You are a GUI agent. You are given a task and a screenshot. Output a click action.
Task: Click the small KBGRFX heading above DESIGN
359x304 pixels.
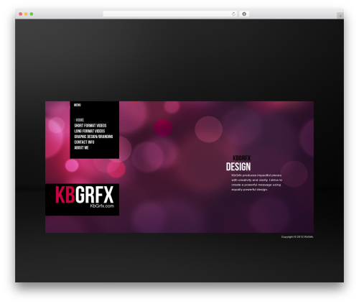click(x=242, y=158)
